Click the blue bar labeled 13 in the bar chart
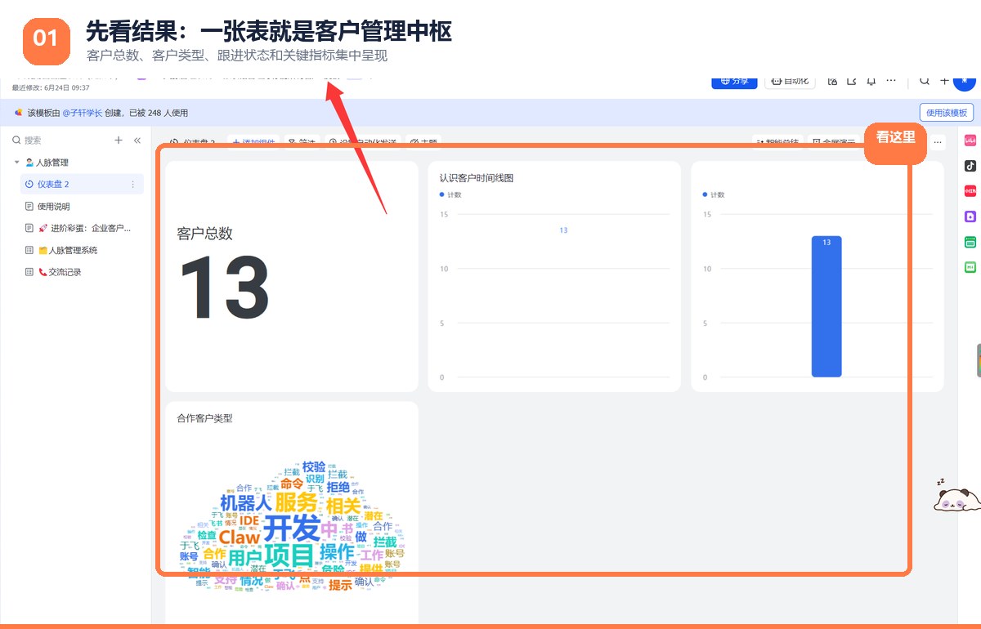The width and height of the screenshot is (981, 629). pyautogui.click(x=826, y=306)
